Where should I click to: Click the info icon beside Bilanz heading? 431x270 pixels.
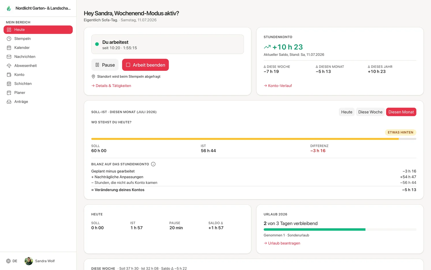pos(153,164)
